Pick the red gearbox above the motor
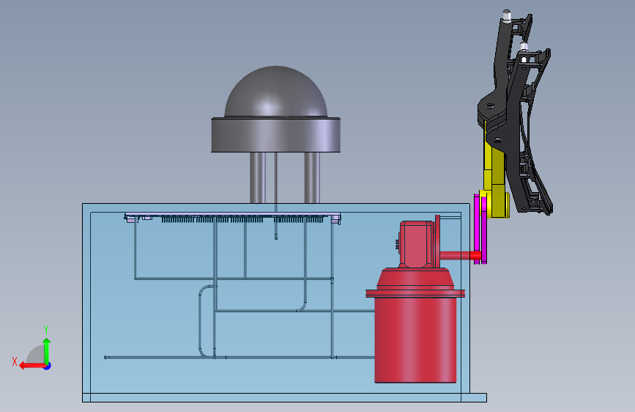Image resolution: width=635 pixels, height=412 pixels. tap(417, 244)
